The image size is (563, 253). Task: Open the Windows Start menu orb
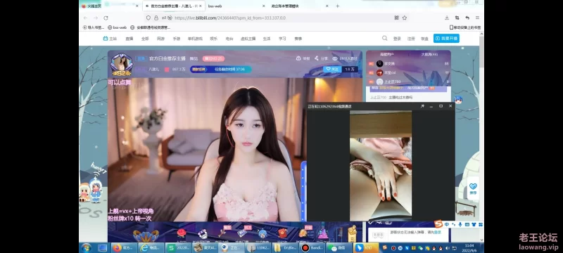pyautogui.click(x=86, y=247)
